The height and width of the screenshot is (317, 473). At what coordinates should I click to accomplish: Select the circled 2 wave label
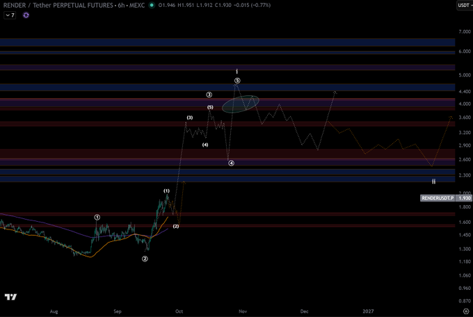(x=145, y=259)
